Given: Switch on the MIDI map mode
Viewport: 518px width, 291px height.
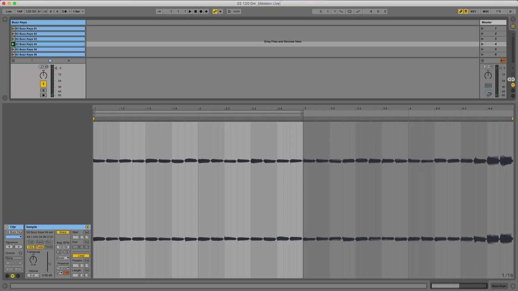Looking at the screenshot, I should [x=486, y=11].
